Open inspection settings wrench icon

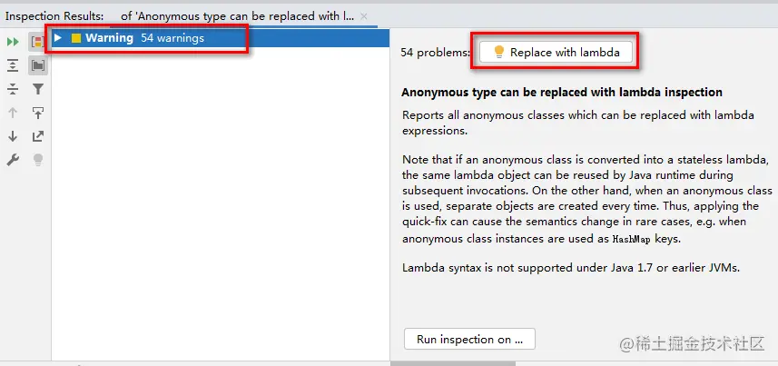coord(13,160)
